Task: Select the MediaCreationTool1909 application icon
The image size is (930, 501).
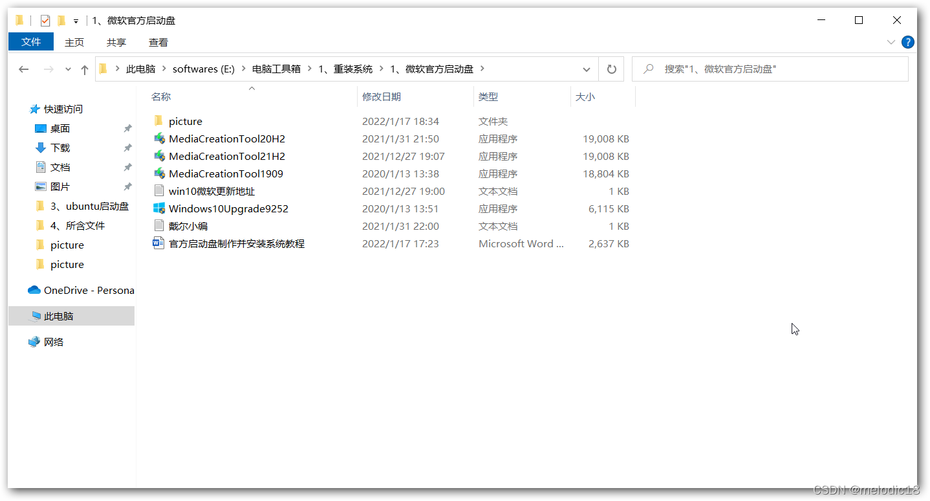Action: point(159,173)
